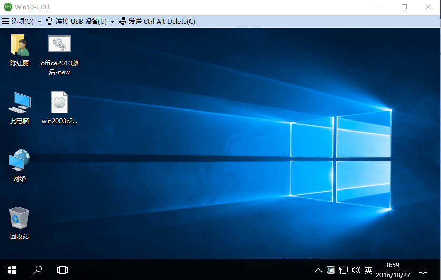Maximize the Win10-EDU window
Screen dimensions: 441x280
[404, 7]
